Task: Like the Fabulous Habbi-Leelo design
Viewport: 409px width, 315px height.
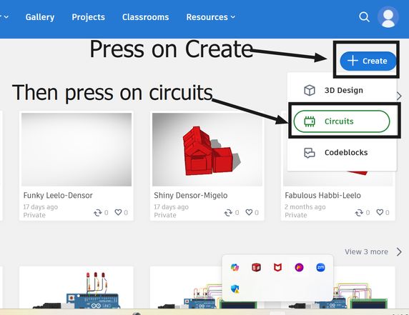Action: 380,212
